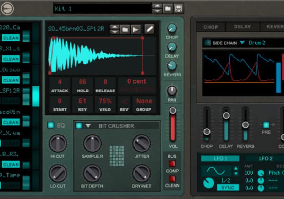Step through samples with SD_45bpm03 arrows

point(115,29)
